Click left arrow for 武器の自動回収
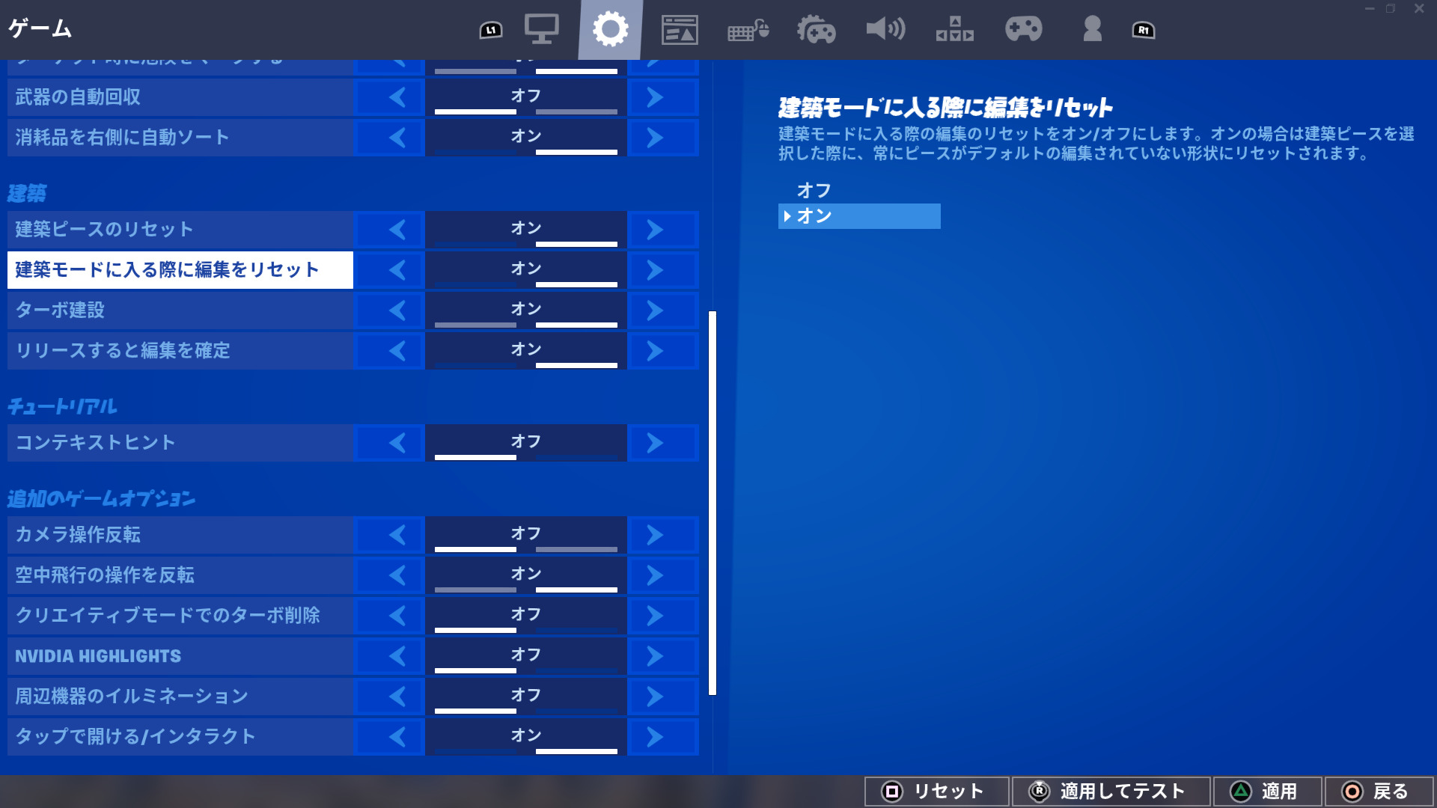This screenshot has height=808, width=1437. [x=390, y=97]
